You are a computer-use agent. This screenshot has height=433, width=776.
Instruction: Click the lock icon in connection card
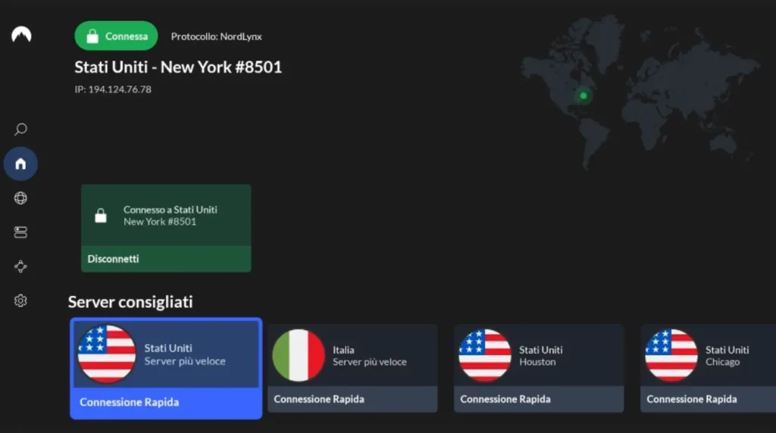101,216
